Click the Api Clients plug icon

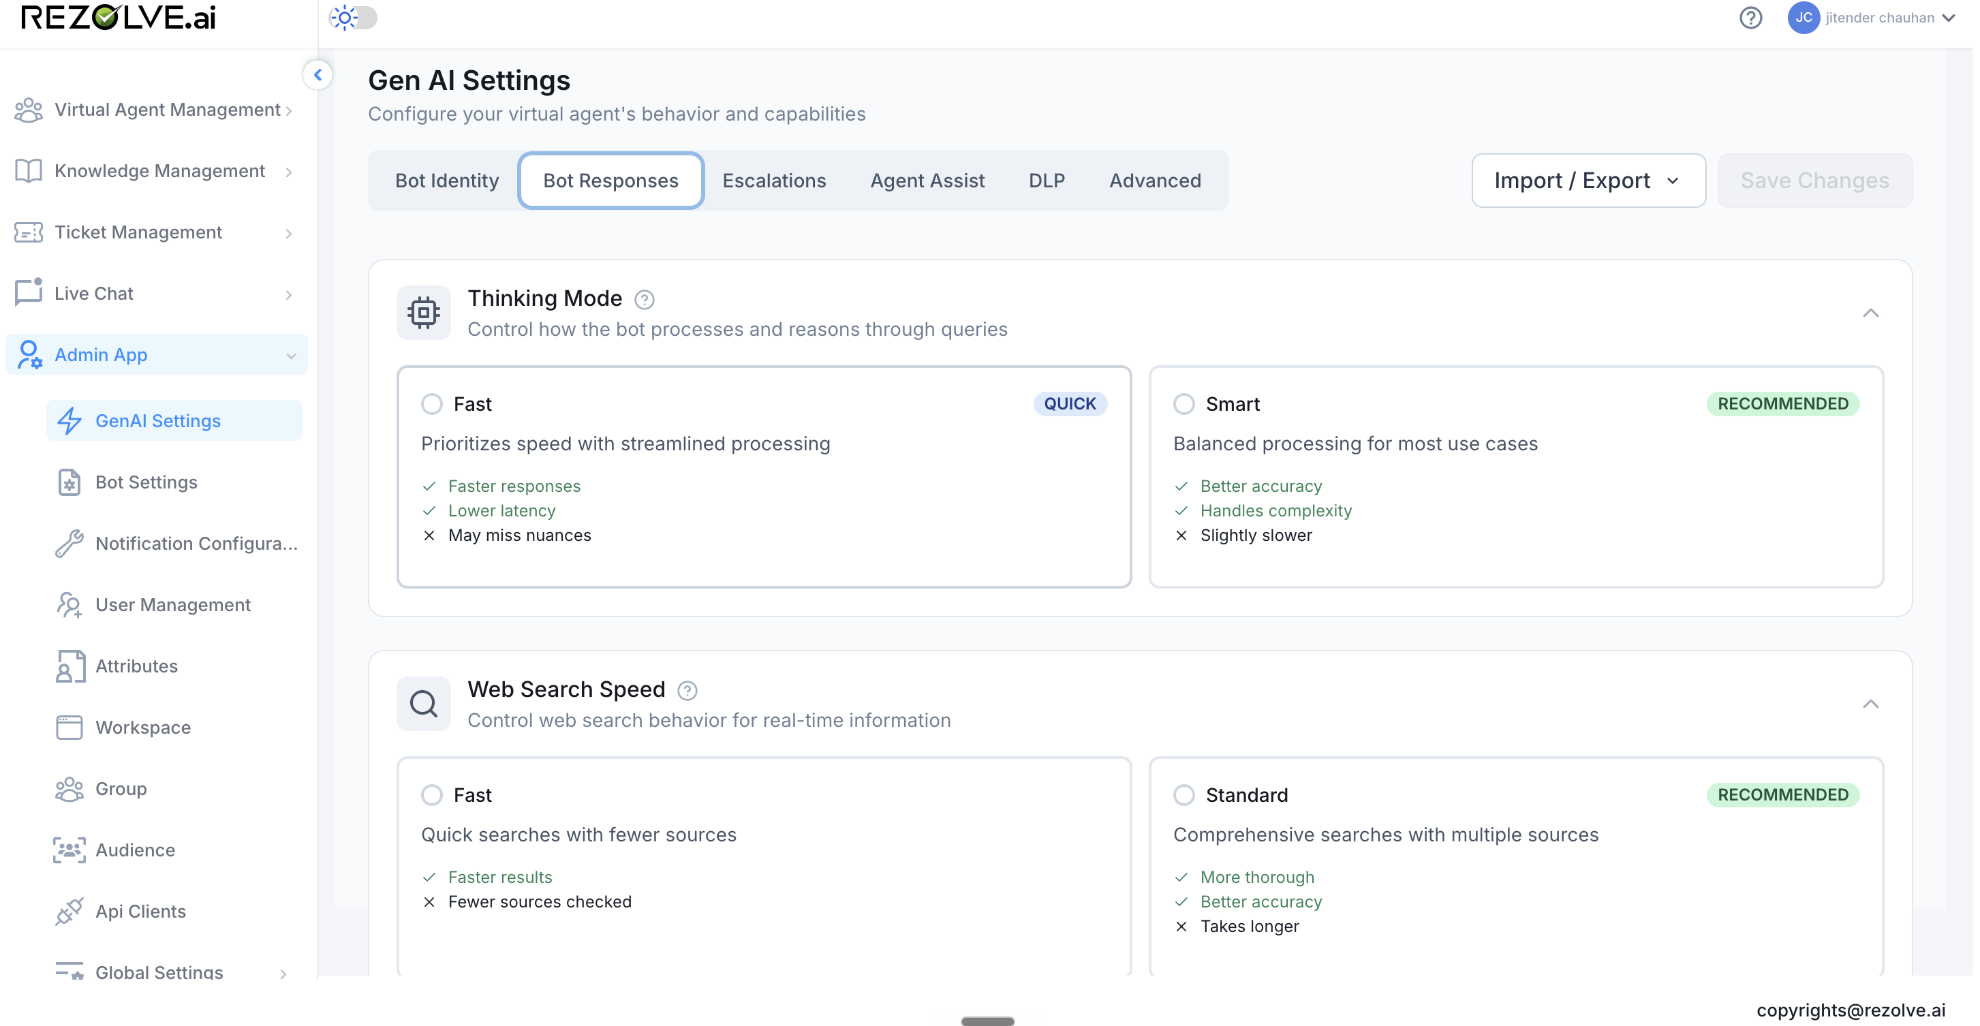69,912
